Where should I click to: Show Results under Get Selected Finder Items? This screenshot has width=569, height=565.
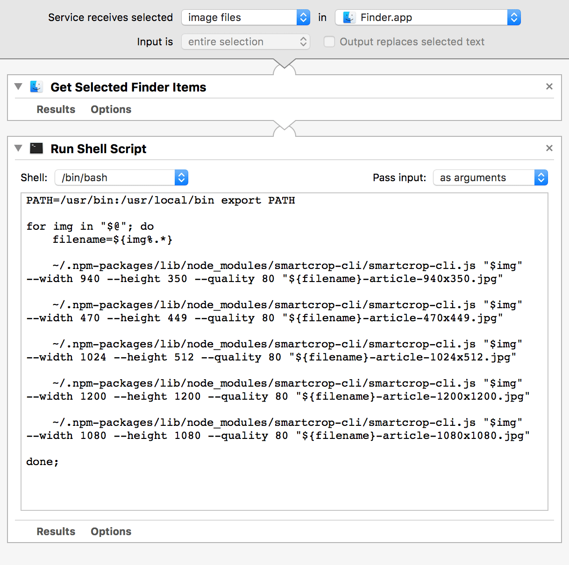tap(56, 109)
